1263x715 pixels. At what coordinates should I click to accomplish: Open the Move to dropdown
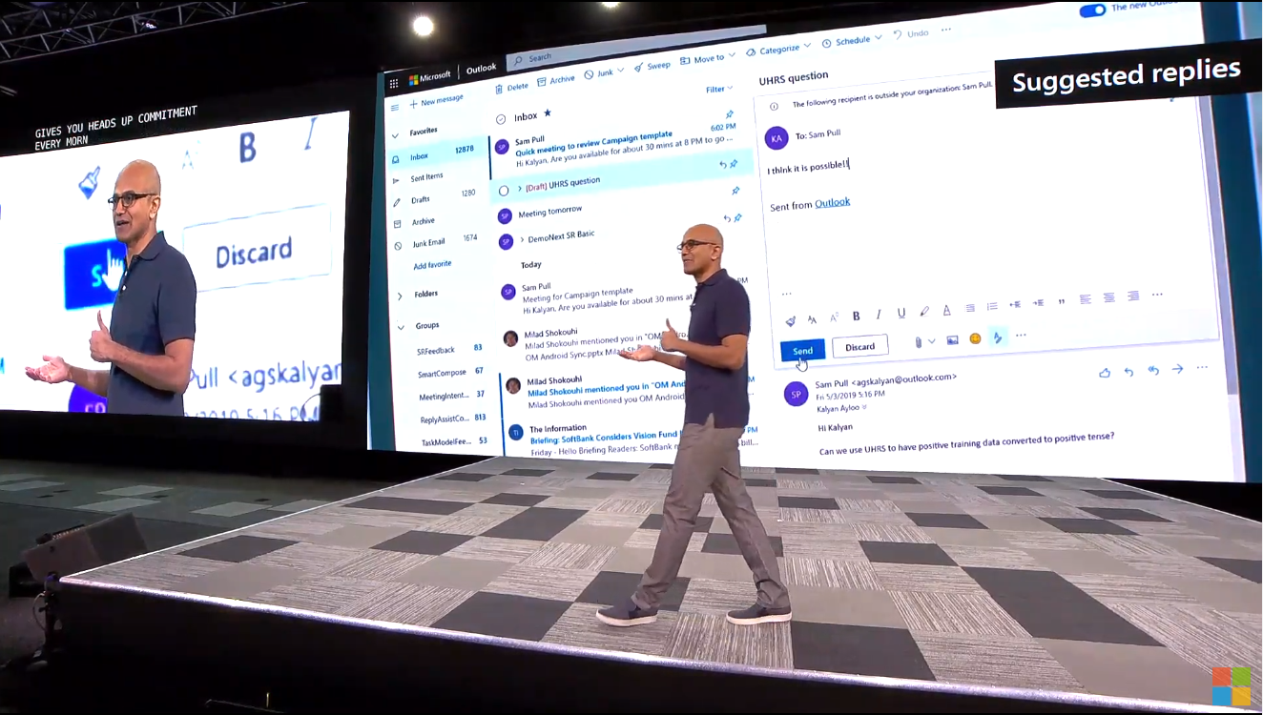coord(707,59)
